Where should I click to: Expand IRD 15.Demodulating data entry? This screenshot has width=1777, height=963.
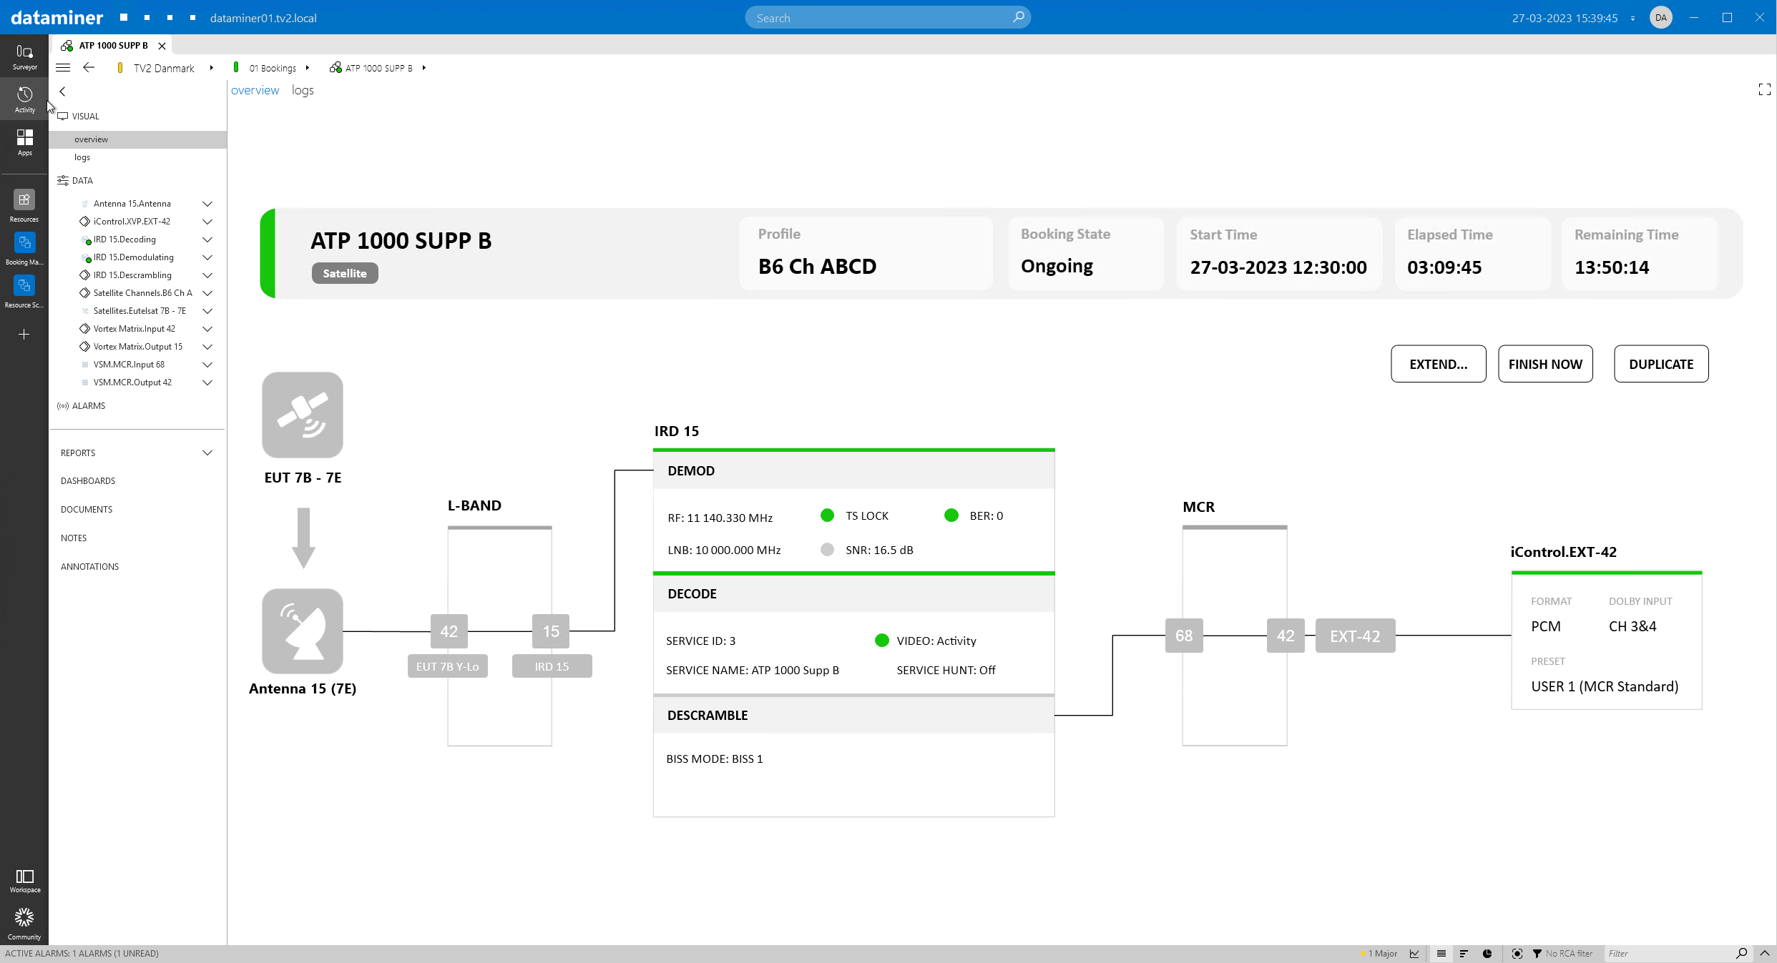coord(207,257)
